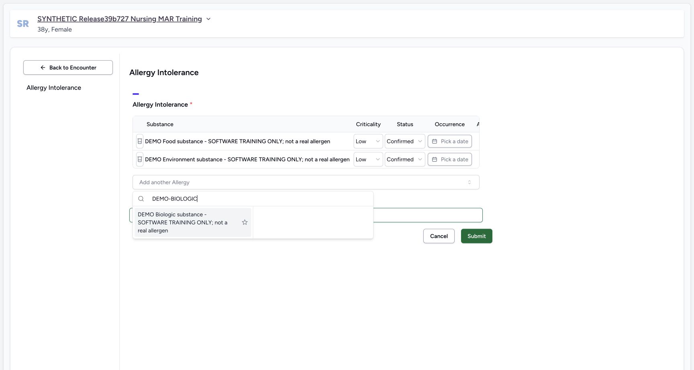The width and height of the screenshot is (694, 370).
Task: Pick a date for Food substance occurrence
Action: pos(450,141)
